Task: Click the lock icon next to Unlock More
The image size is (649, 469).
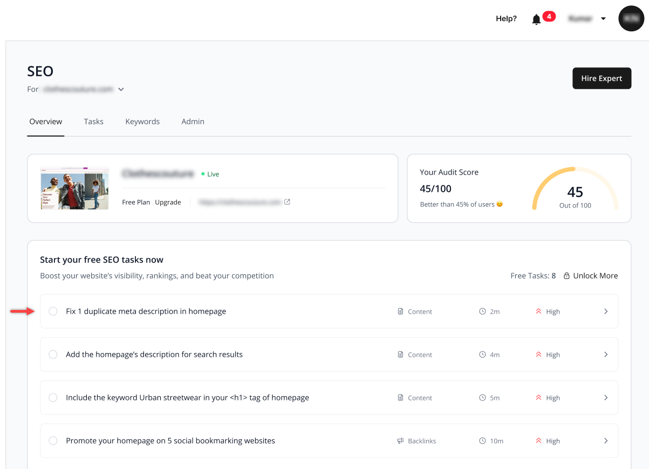Action: point(566,275)
